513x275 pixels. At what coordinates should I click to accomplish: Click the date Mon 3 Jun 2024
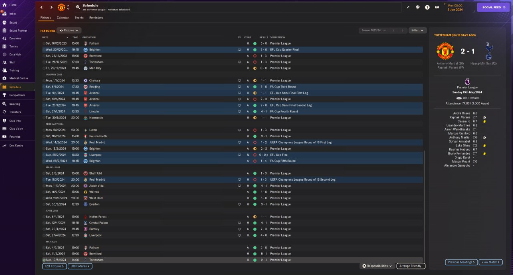pyautogui.click(x=454, y=7)
